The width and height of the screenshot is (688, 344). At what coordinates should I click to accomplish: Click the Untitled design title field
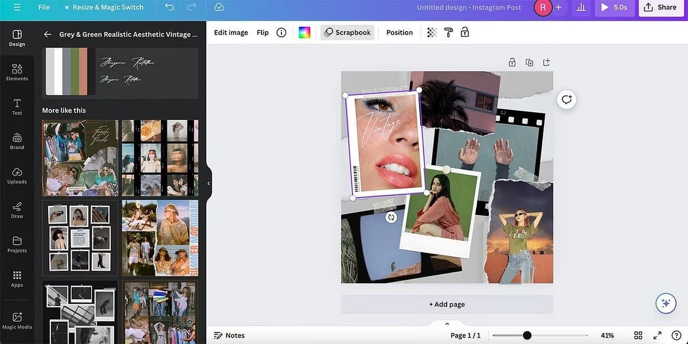click(469, 7)
